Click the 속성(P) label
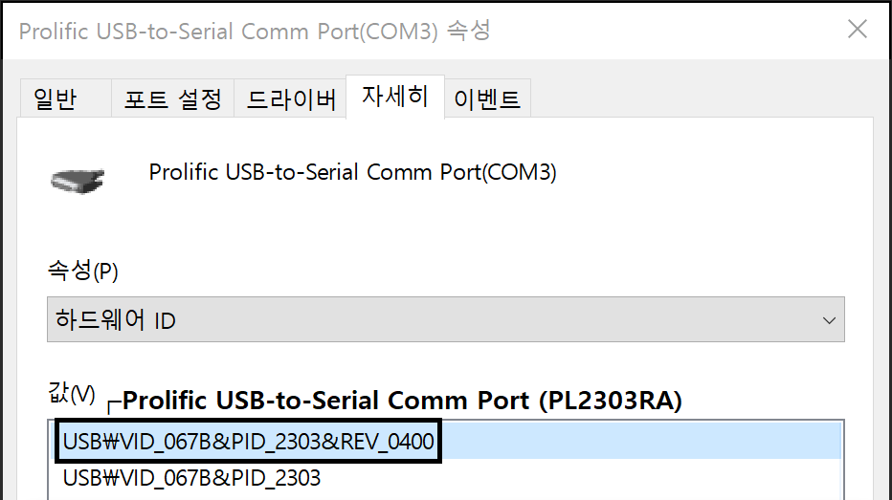 pyautogui.click(x=83, y=271)
